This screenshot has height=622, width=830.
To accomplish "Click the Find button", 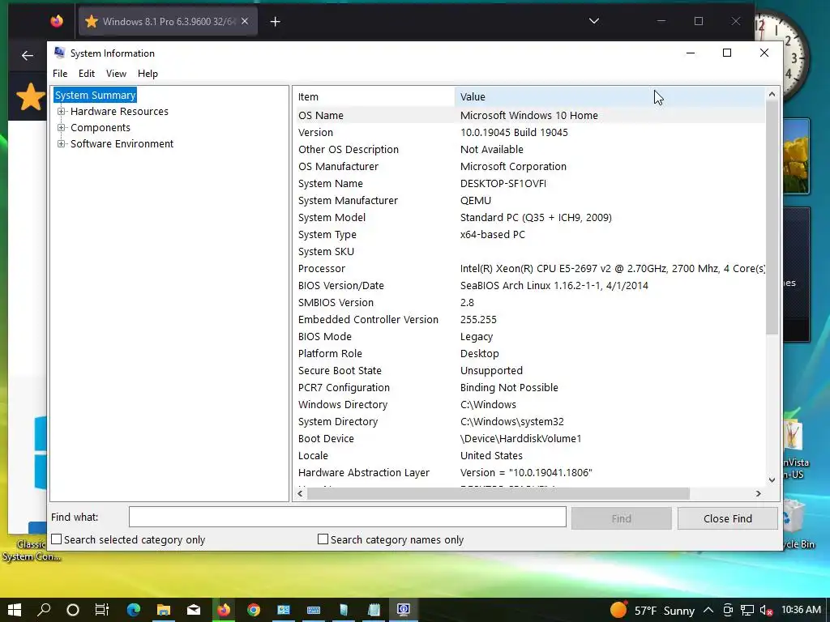I will (x=621, y=518).
